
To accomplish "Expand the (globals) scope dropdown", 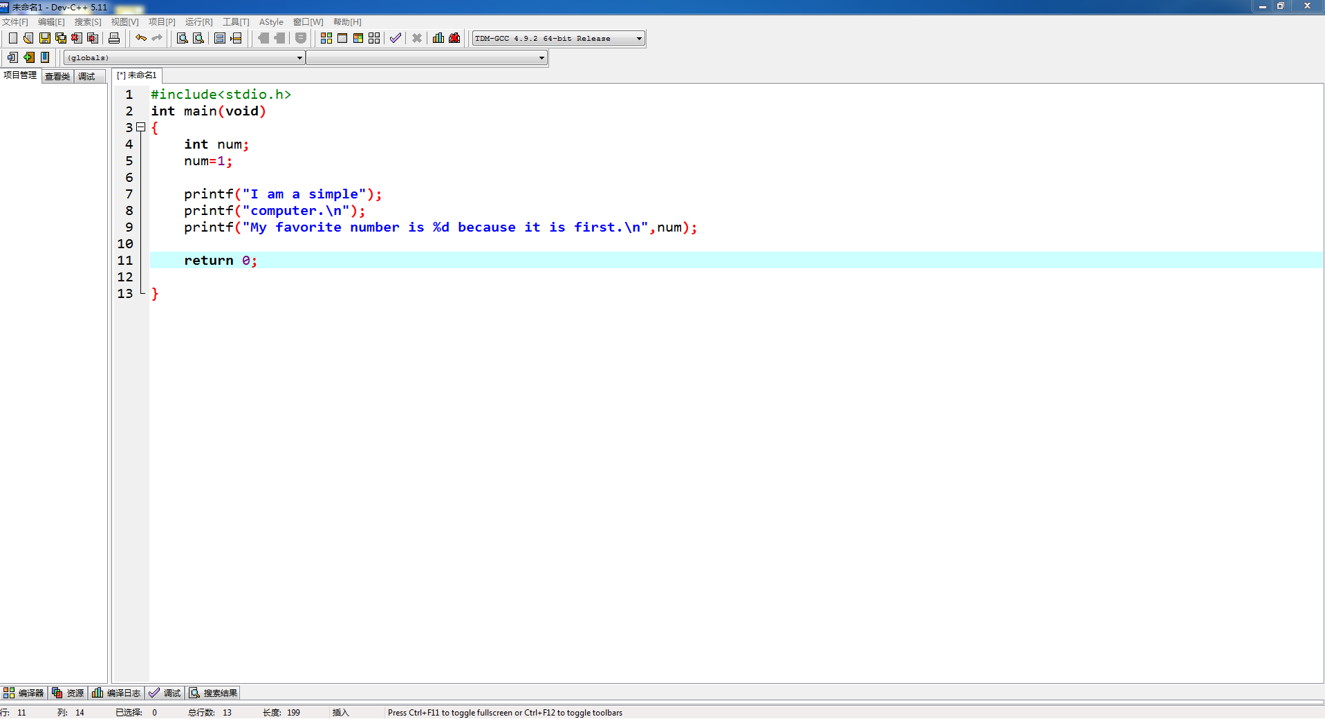I will (x=184, y=58).
